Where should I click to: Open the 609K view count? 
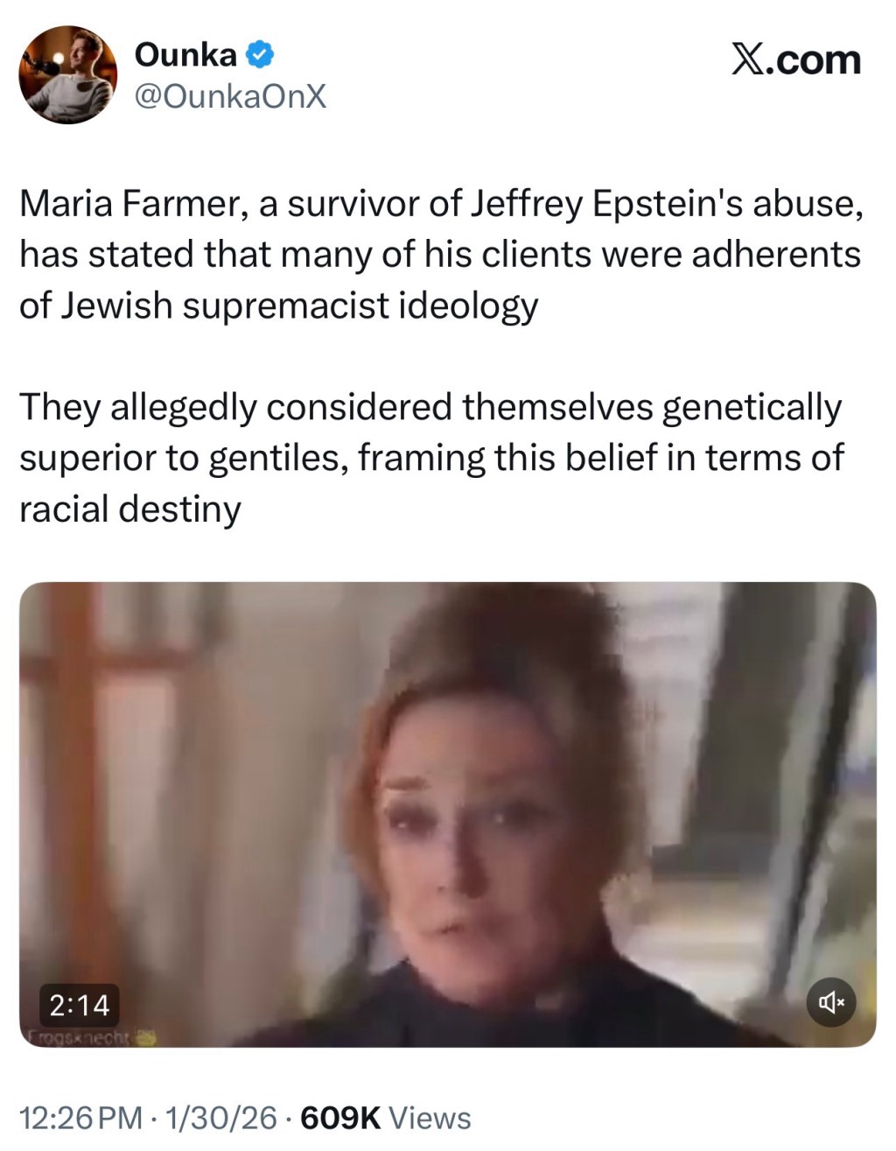(340, 1118)
